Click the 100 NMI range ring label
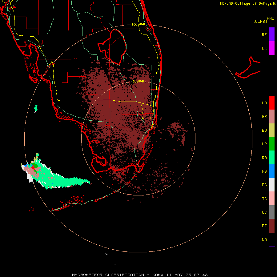277x277 pixels. click(x=138, y=24)
